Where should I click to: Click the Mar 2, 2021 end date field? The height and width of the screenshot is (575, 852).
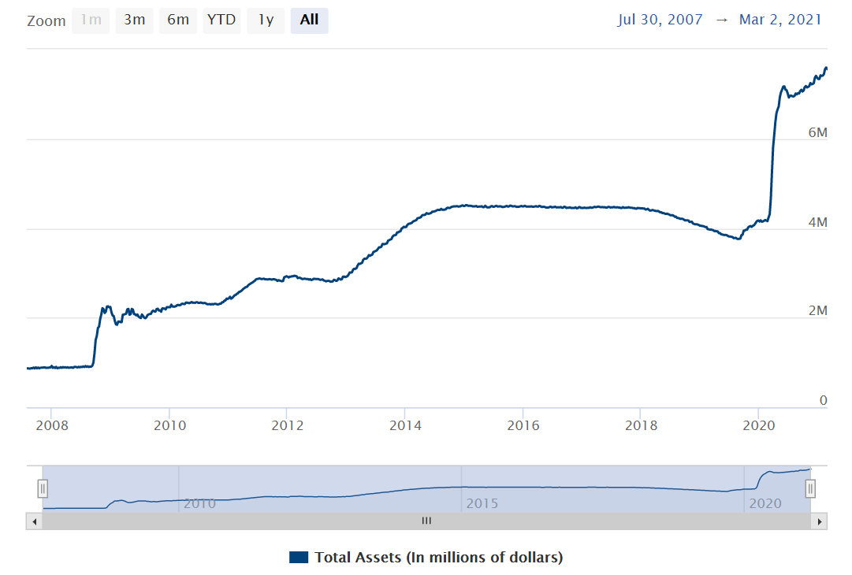780,20
